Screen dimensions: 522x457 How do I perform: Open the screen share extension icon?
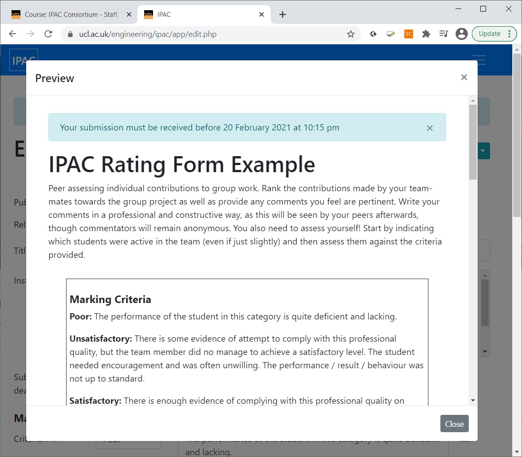(390, 34)
